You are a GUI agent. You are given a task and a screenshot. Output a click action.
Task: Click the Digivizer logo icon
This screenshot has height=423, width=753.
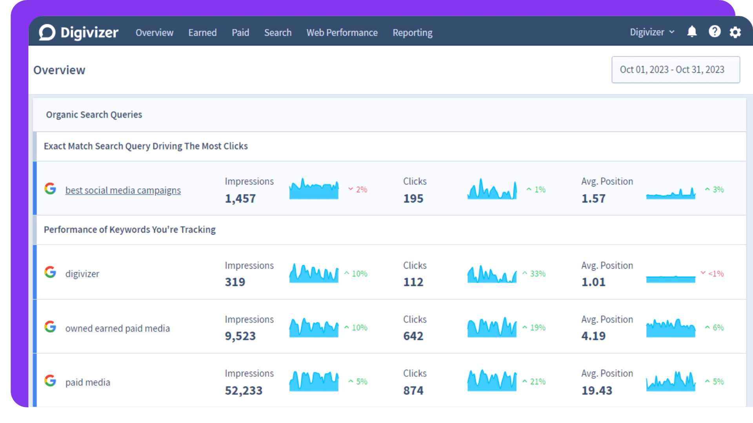coord(47,33)
